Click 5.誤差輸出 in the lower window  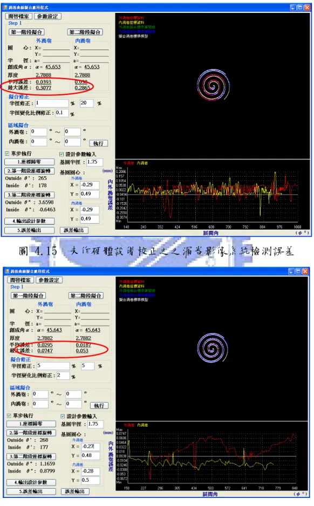[31, 491]
